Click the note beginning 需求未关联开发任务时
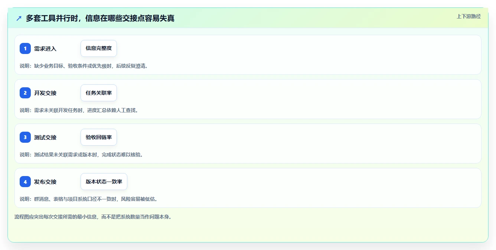 tap(79, 110)
